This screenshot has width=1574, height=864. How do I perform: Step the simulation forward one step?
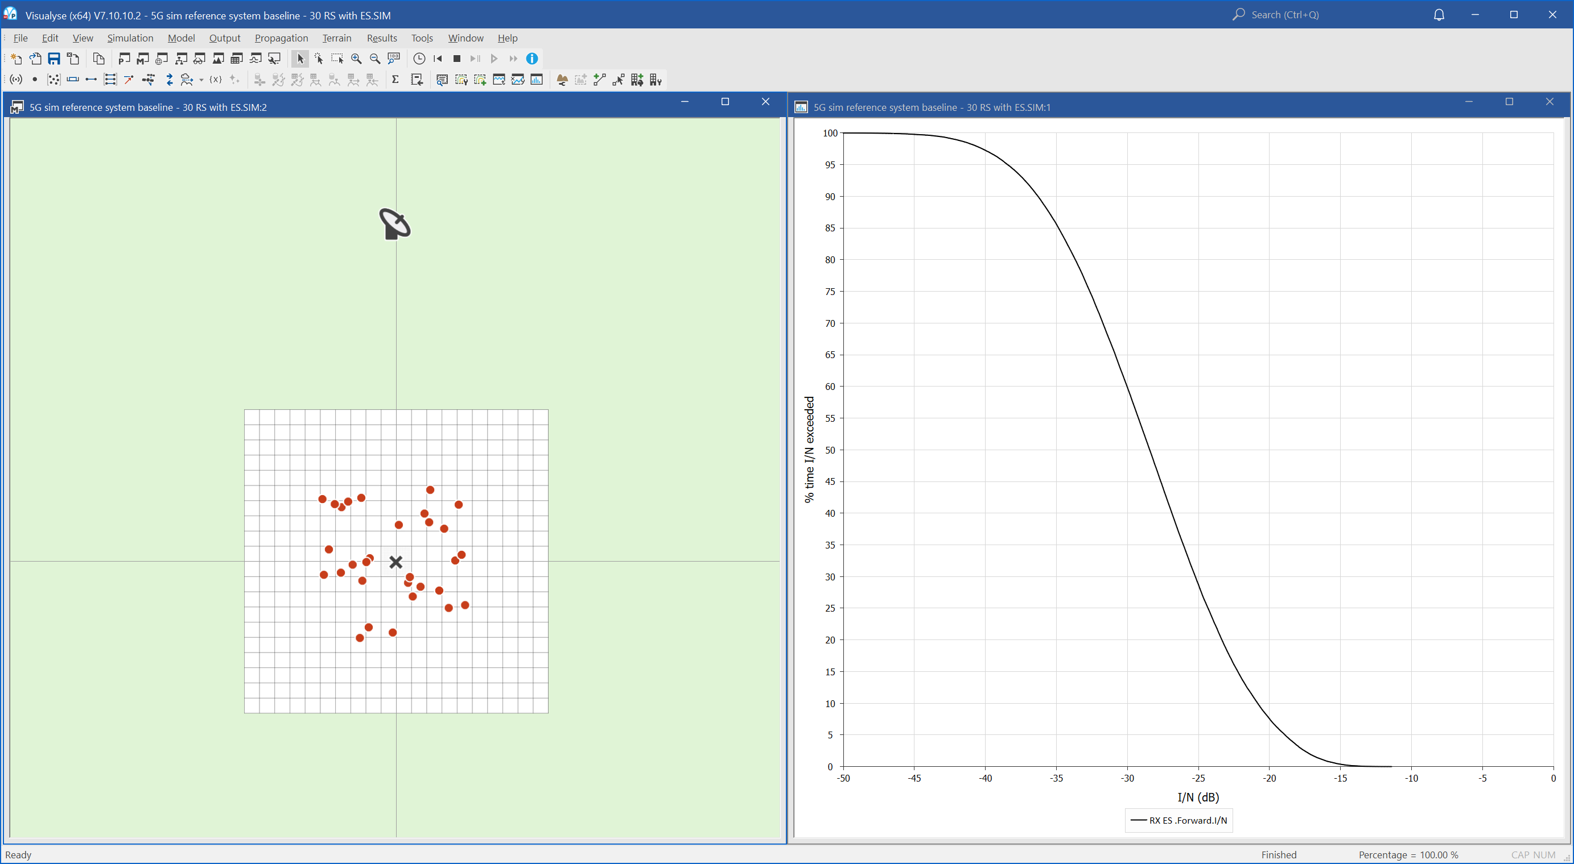click(475, 59)
